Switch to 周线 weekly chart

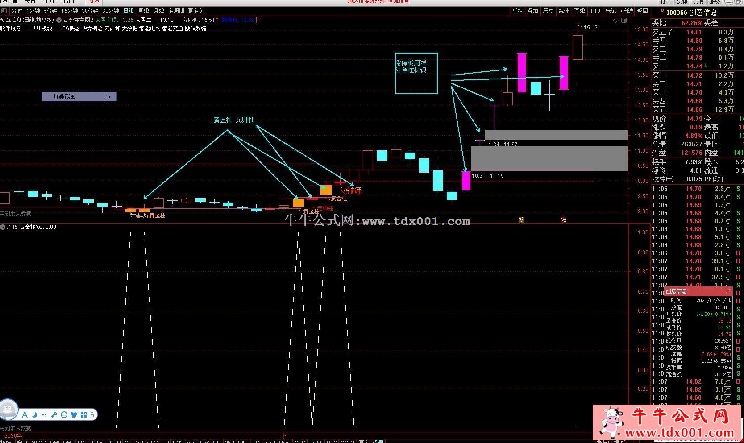tap(144, 11)
